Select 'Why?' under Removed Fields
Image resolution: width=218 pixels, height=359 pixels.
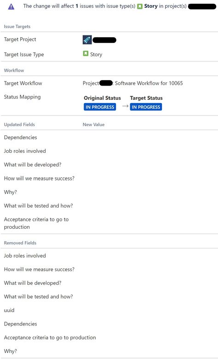[10, 351]
